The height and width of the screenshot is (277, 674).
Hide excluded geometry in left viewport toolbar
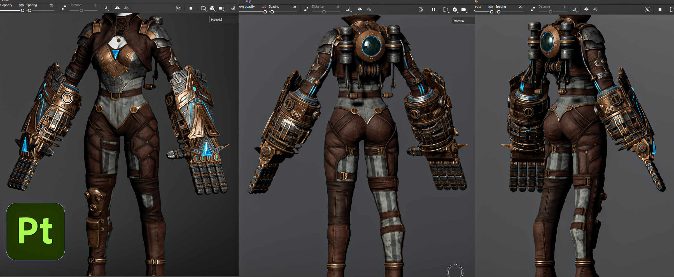pyautogui.click(x=179, y=8)
